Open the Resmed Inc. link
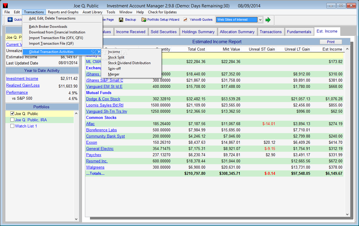 tap(97, 161)
